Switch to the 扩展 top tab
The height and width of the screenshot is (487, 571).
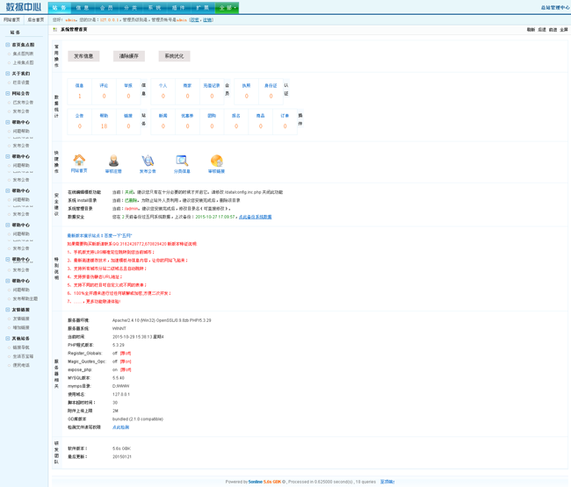click(x=202, y=8)
